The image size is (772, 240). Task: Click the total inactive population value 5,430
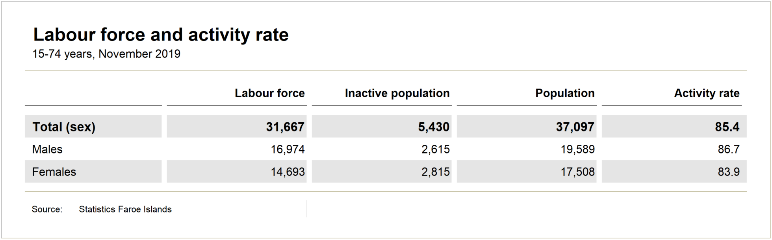(x=434, y=127)
